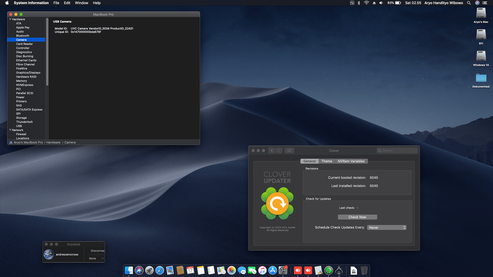Screen dimensions: 493x277
Task: Switch to the Theme tab
Action: pyautogui.click(x=327, y=161)
